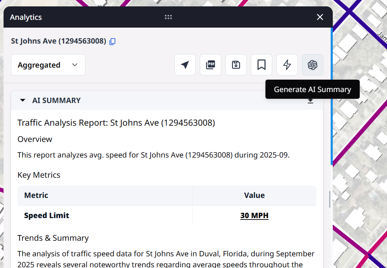
Task: Bookmark this road segment
Action: tap(262, 65)
